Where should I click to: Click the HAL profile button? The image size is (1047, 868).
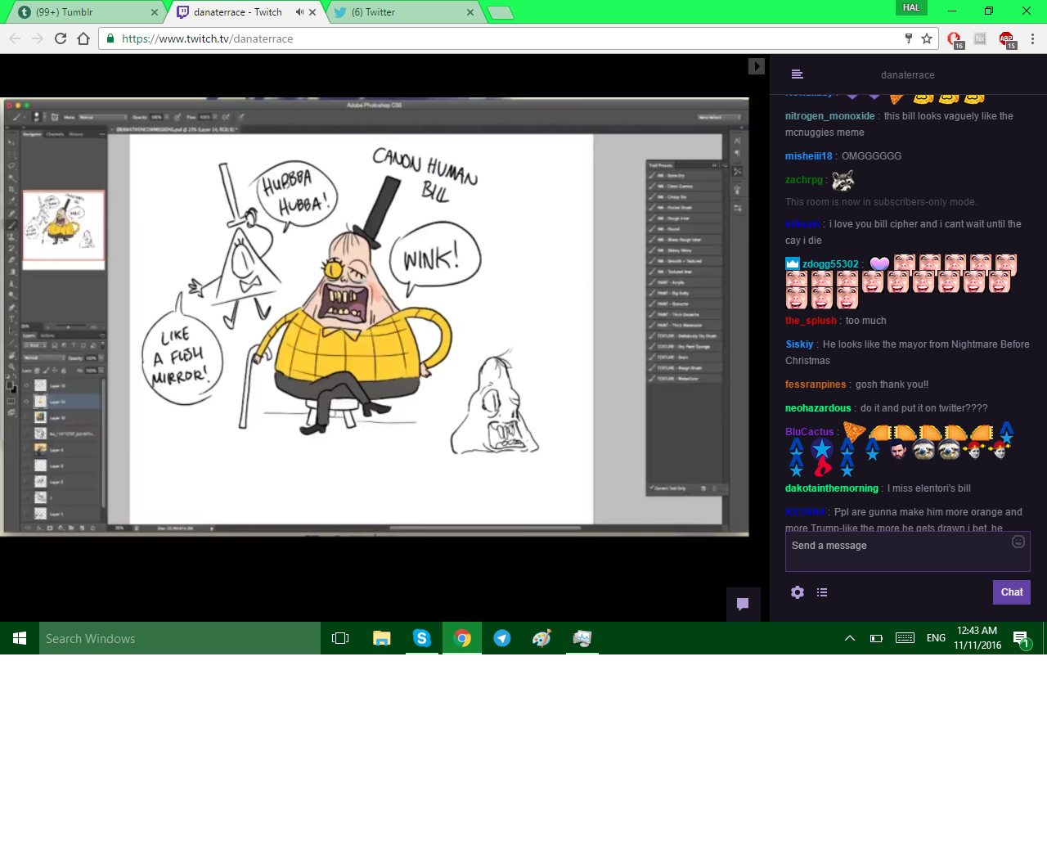911,7
